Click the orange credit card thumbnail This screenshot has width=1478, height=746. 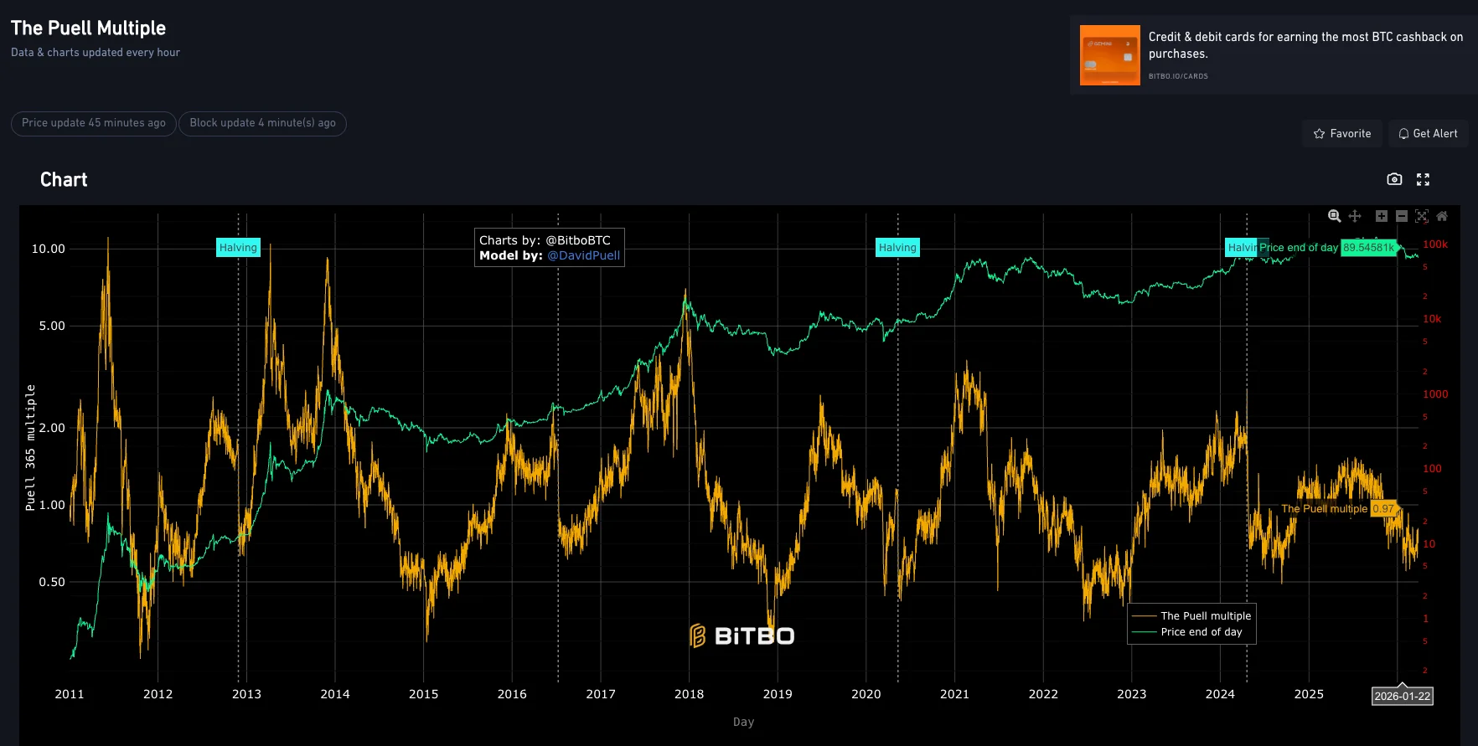1109,55
